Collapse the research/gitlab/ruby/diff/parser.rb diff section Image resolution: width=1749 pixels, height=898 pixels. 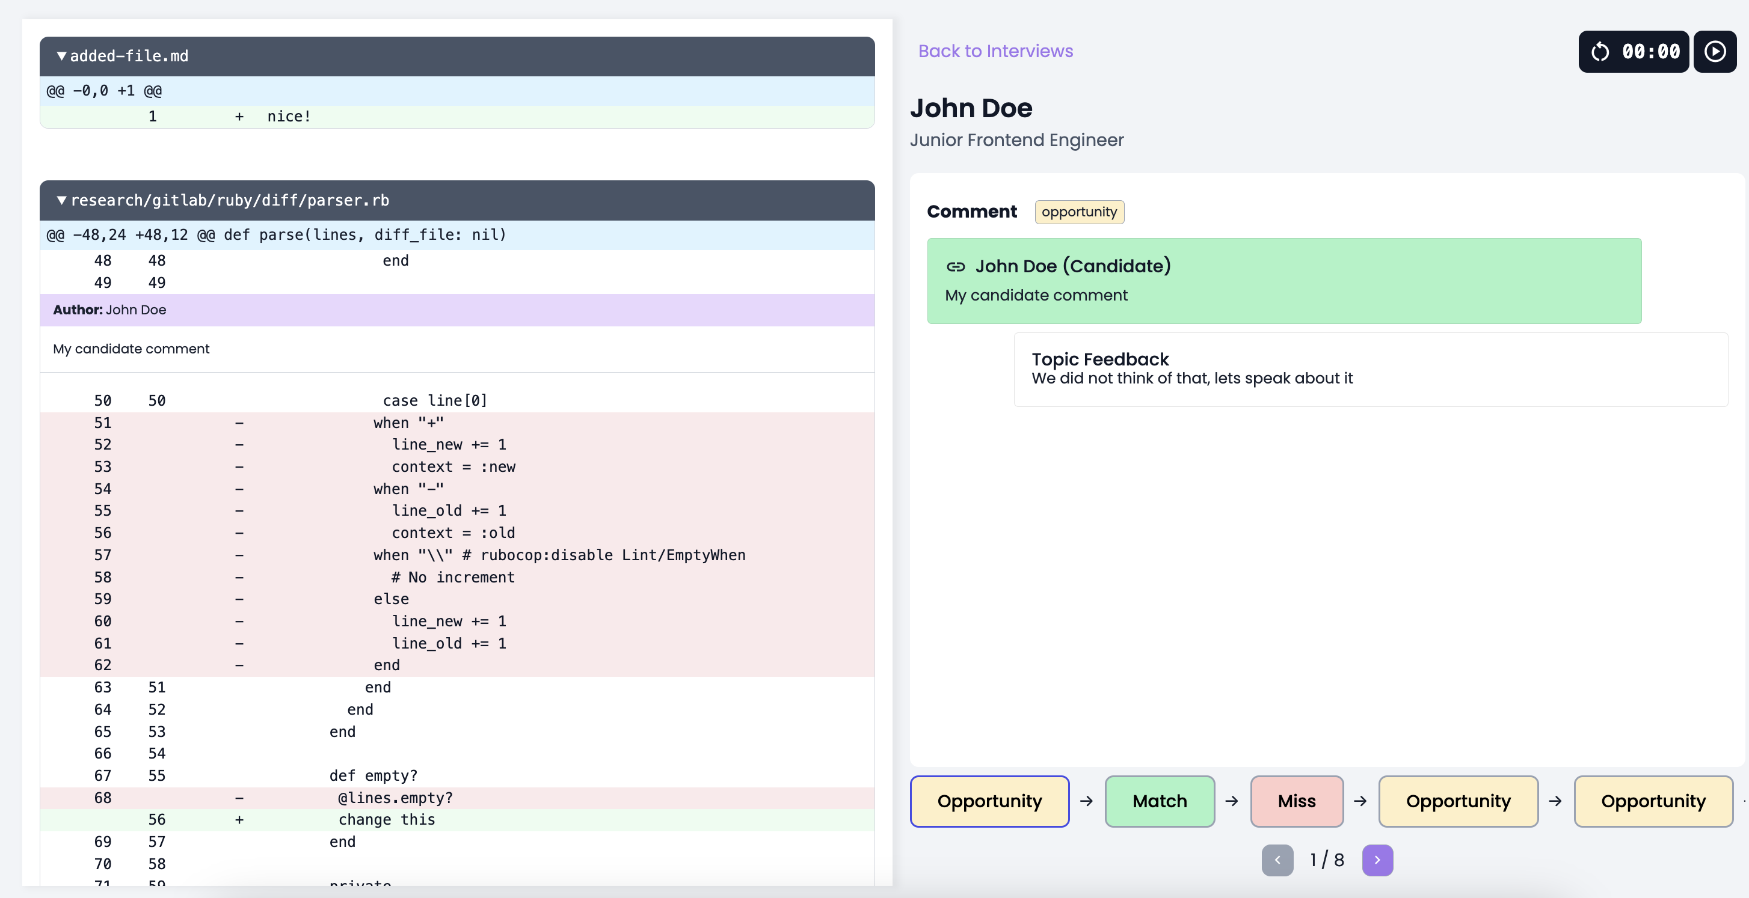tap(62, 200)
